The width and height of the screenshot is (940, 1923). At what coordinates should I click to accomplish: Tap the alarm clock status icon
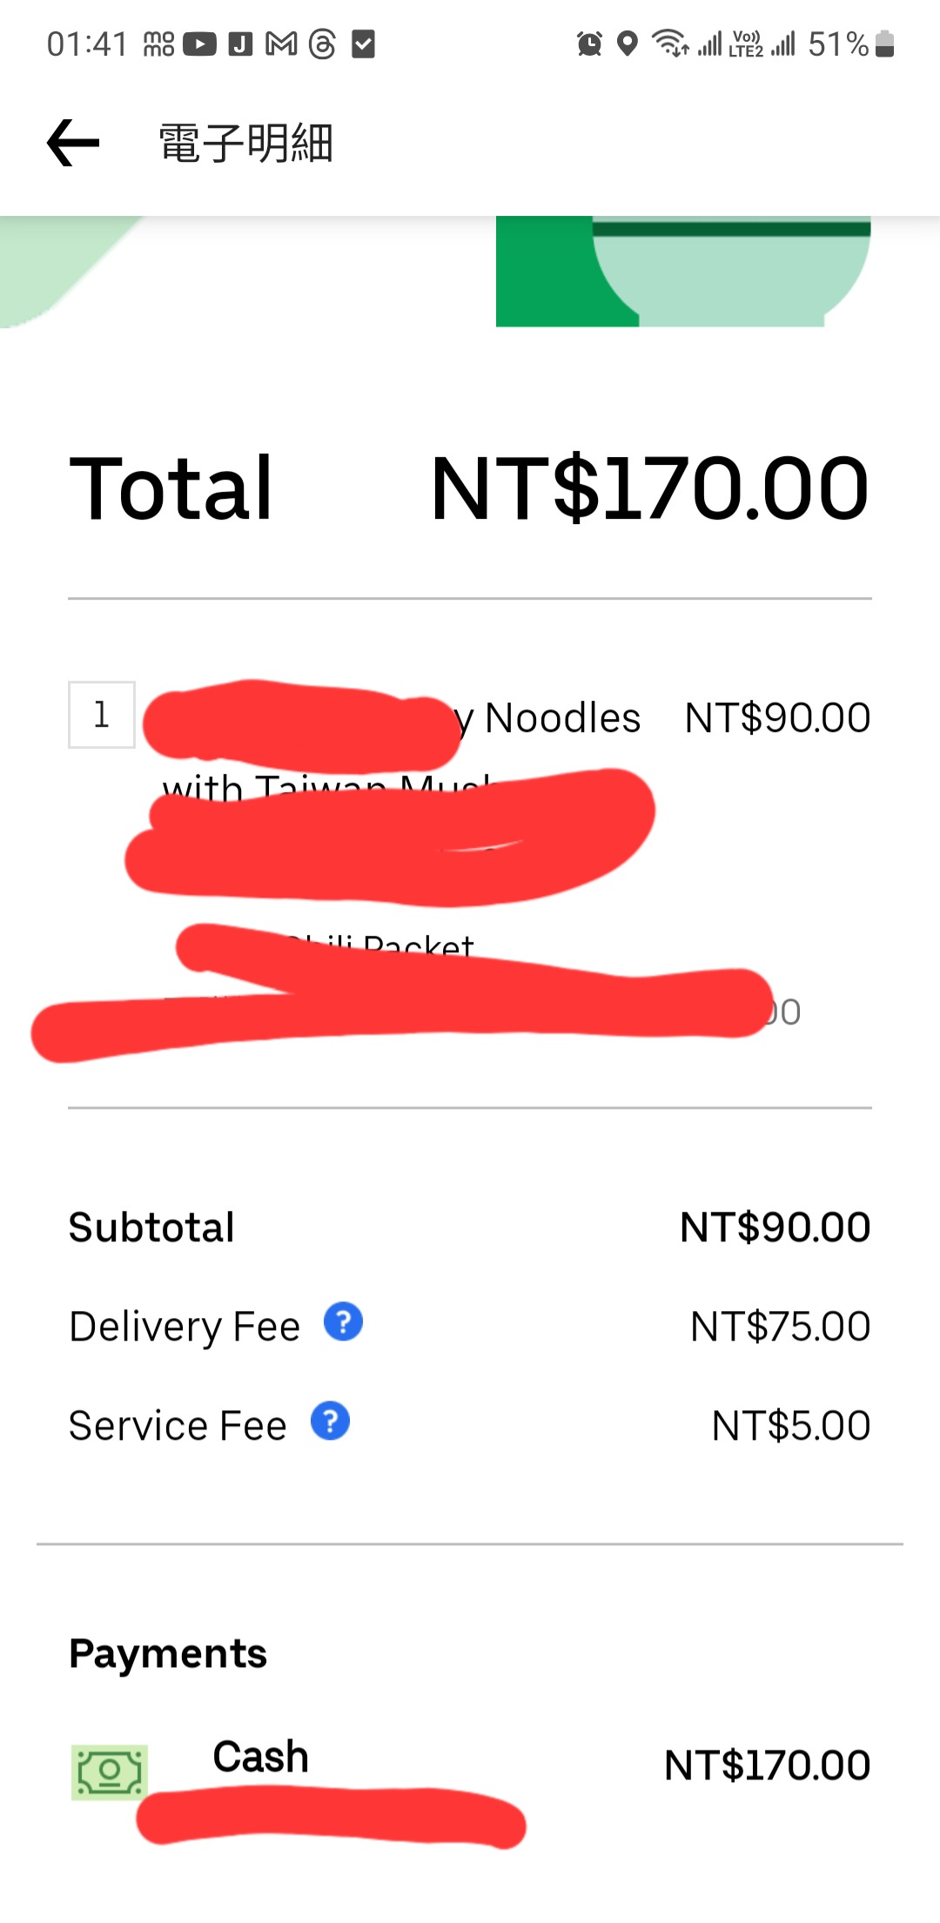pos(589,44)
